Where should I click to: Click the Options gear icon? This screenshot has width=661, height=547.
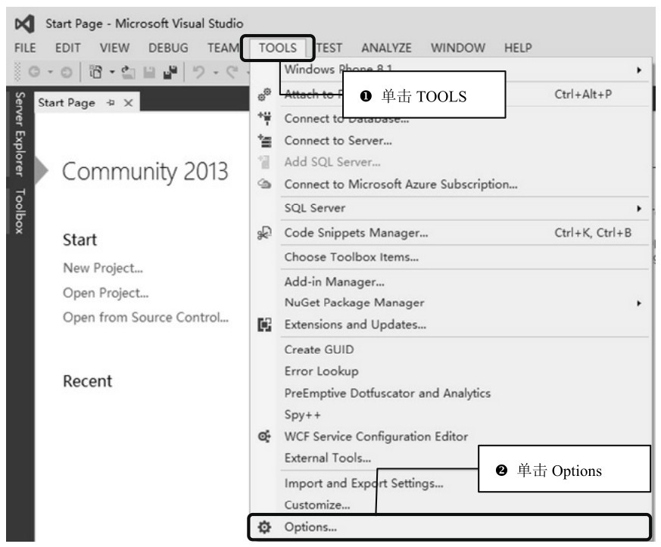[x=264, y=527]
